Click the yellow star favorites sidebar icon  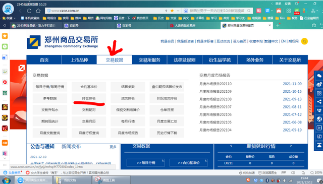[5, 36]
